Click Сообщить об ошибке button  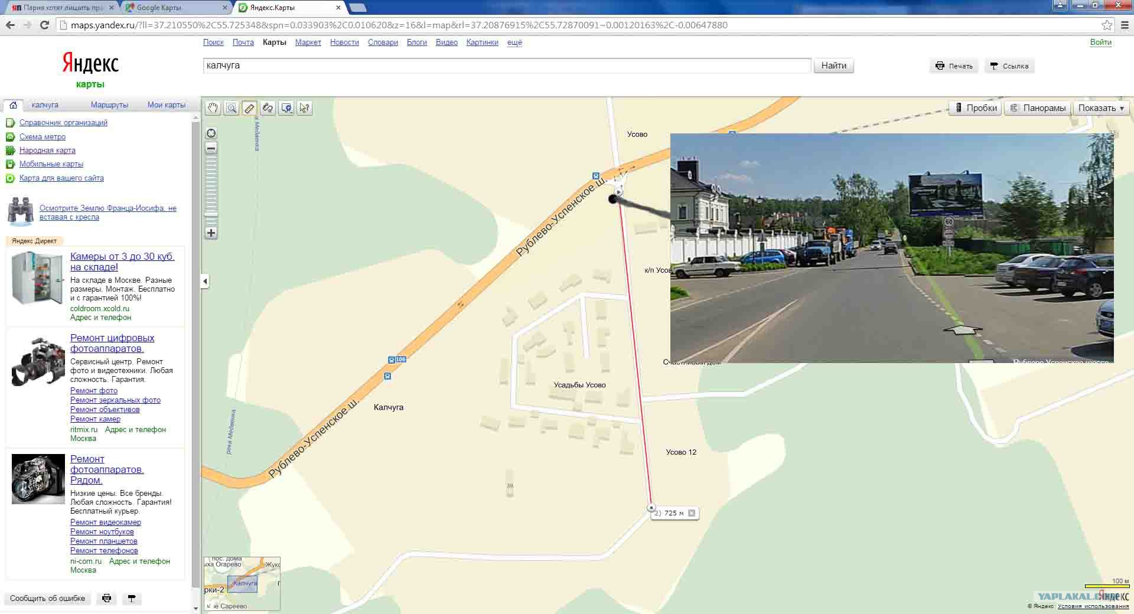[x=47, y=598]
